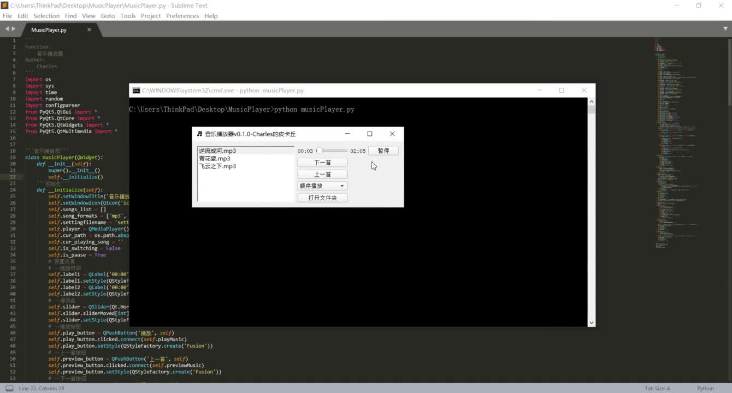Open the Python syntax selector
Viewport: 732px width, 393px height.
[705, 389]
